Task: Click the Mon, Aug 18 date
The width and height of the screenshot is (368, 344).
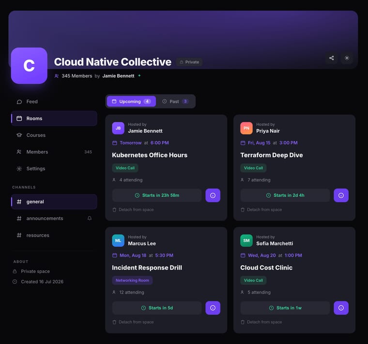Action: (x=133, y=255)
